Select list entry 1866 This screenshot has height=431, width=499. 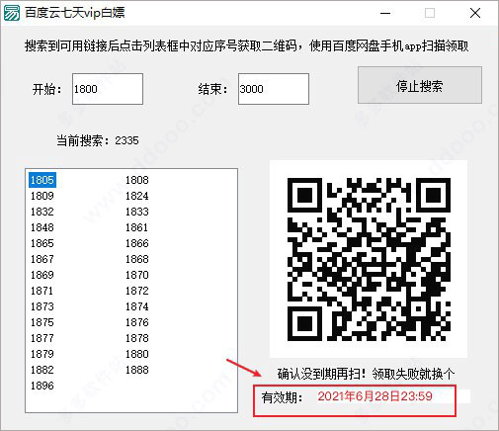[137, 243]
